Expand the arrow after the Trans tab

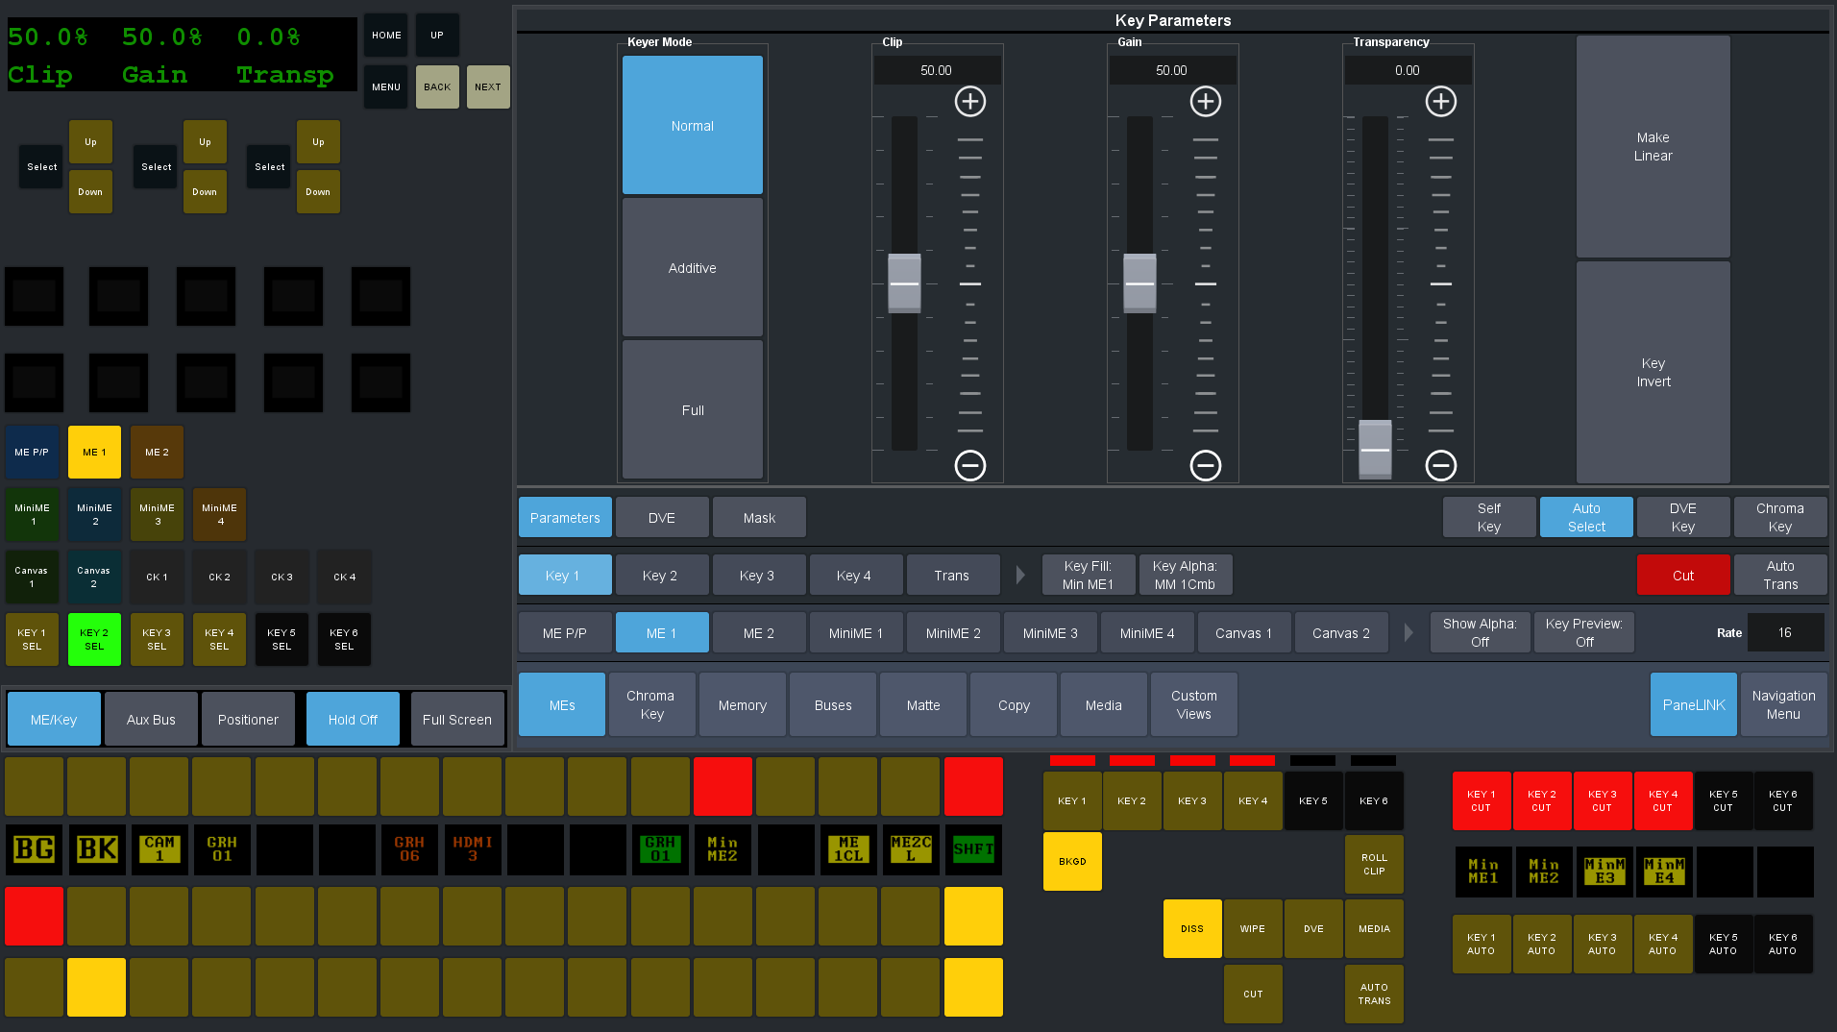[1020, 575]
